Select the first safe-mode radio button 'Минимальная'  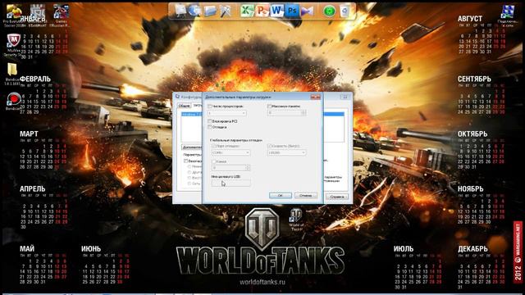pos(189,166)
